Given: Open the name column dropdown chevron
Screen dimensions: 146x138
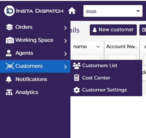Looking at the screenshot, I should [x=98, y=47].
